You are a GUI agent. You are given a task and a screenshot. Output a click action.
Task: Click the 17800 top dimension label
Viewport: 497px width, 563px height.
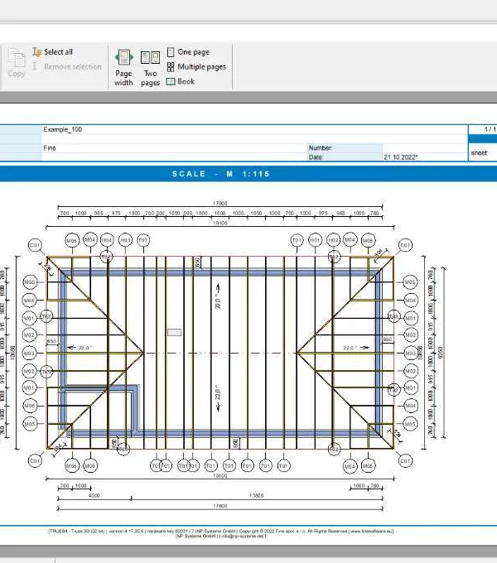tap(220, 203)
